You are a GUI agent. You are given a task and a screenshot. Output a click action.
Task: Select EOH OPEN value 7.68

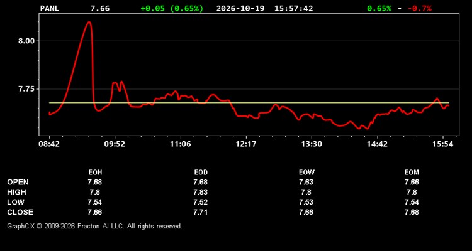point(95,182)
